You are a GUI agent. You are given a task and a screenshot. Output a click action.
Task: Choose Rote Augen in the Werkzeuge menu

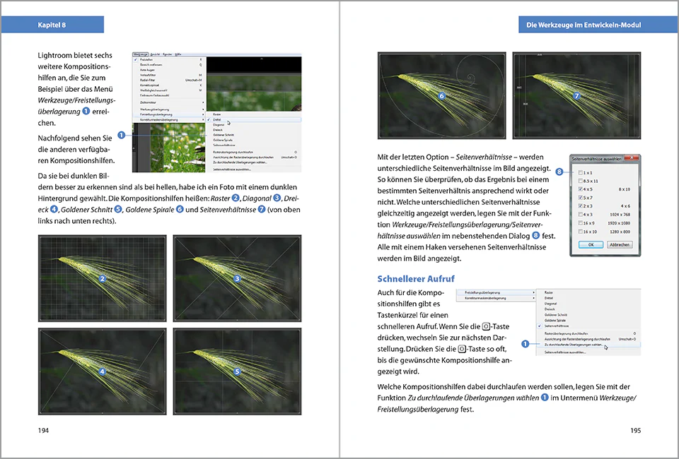pos(169,70)
